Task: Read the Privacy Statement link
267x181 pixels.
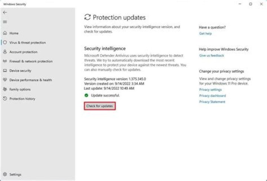Action: [x=212, y=102]
